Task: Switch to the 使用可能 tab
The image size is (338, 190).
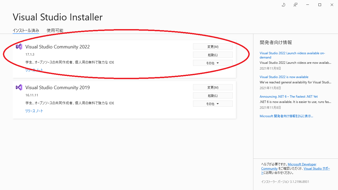Action: (x=55, y=30)
